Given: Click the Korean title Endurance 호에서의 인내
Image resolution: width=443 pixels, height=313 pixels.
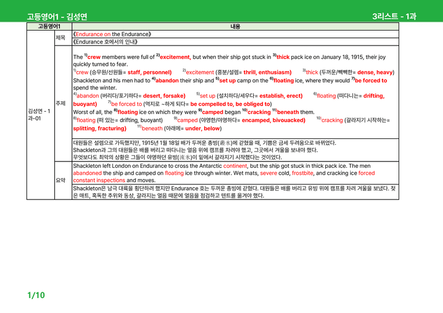Looking at the screenshot, I should point(105,42).
